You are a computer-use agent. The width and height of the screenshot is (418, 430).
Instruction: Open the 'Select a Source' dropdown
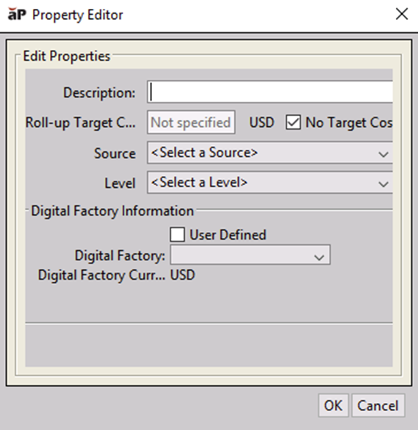click(270, 153)
